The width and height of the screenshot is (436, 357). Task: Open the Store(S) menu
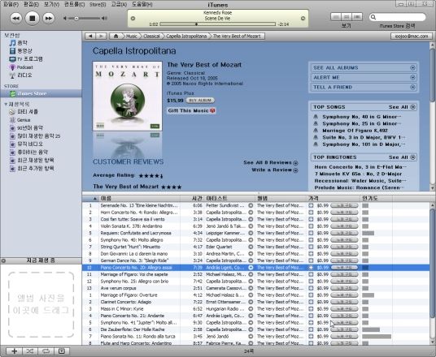click(98, 4)
